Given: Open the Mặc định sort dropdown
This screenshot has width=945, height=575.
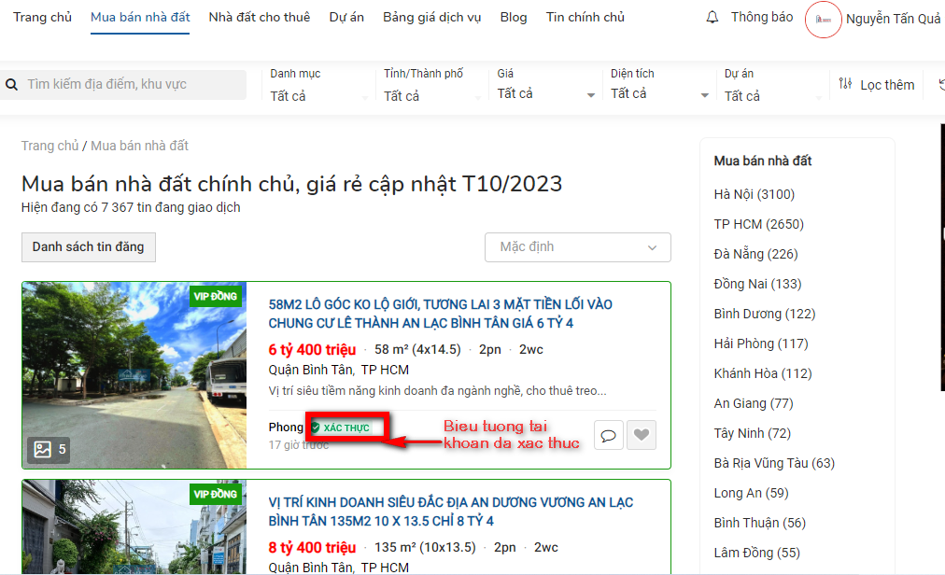Looking at the screenshot, I should coord(577,247).
